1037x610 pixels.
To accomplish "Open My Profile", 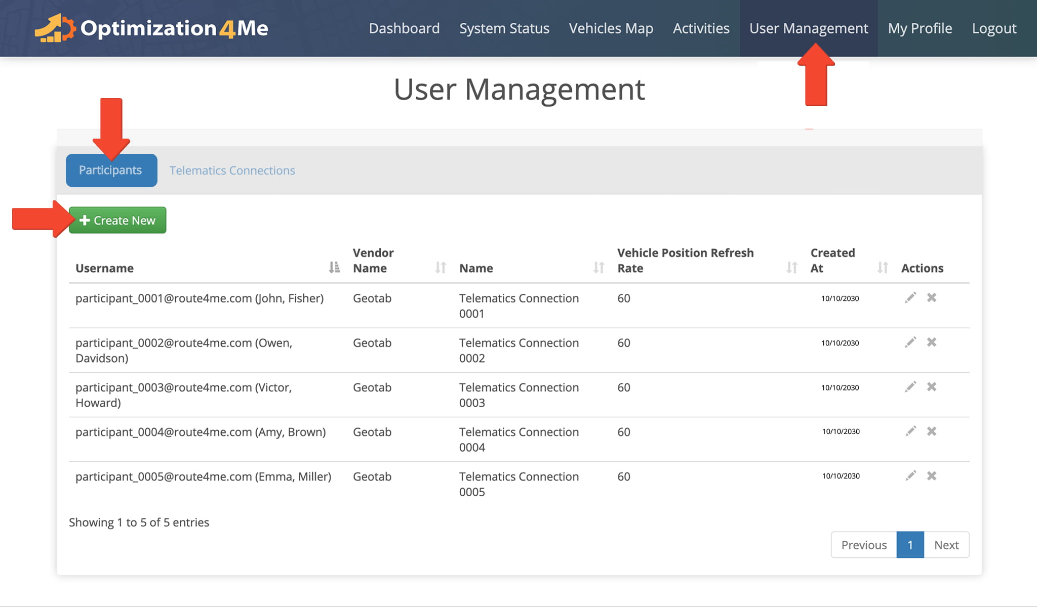I will 920,28.
